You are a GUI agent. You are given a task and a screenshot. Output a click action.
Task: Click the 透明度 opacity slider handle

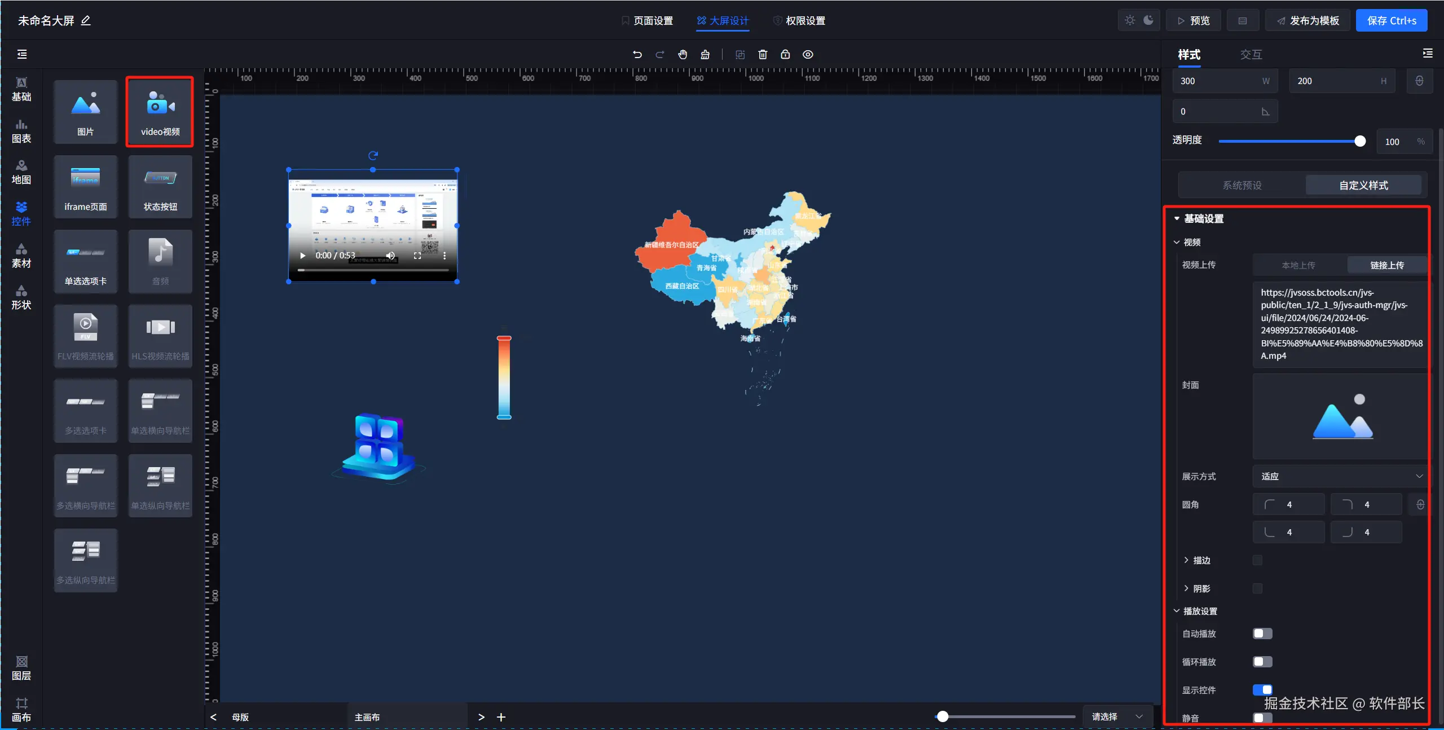pos(1360,141)
